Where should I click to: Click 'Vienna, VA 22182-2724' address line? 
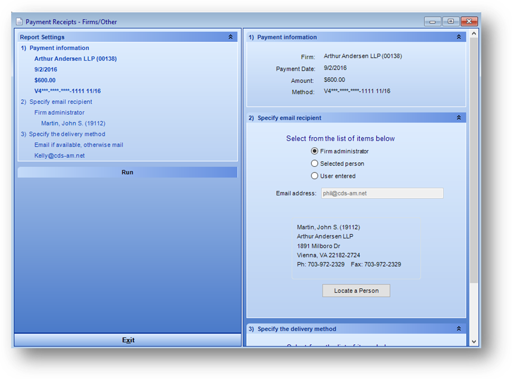[328, 255]
